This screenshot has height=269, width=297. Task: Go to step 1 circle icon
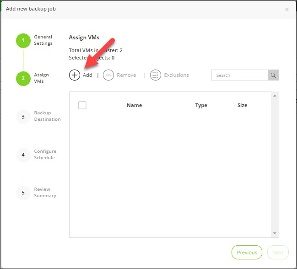pos(23,40)
